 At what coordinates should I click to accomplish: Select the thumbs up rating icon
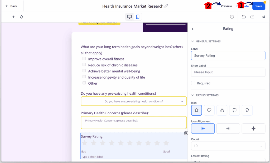click(222, 110)
